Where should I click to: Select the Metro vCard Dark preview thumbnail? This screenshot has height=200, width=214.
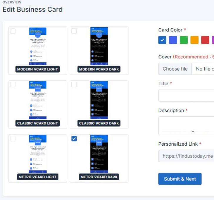99,154
